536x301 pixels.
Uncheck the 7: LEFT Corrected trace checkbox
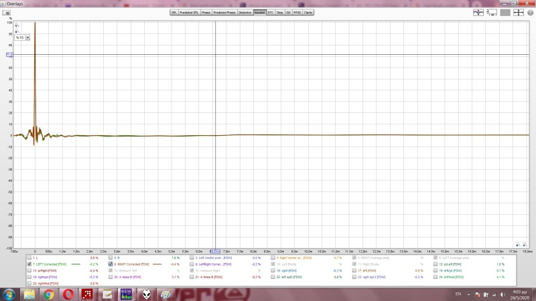point(29,264)
